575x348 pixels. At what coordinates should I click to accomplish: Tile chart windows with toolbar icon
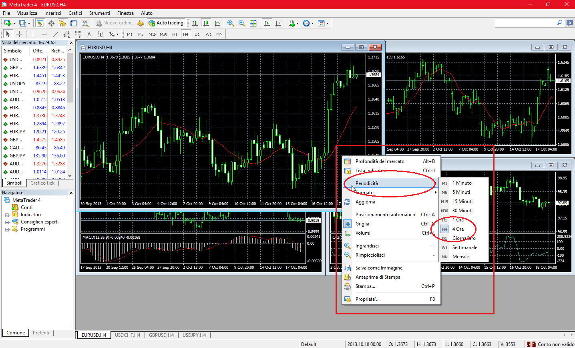tap(253, 23)
